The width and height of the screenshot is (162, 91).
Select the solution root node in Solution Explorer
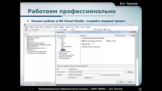pyautogui.click(x=40, y=36)
